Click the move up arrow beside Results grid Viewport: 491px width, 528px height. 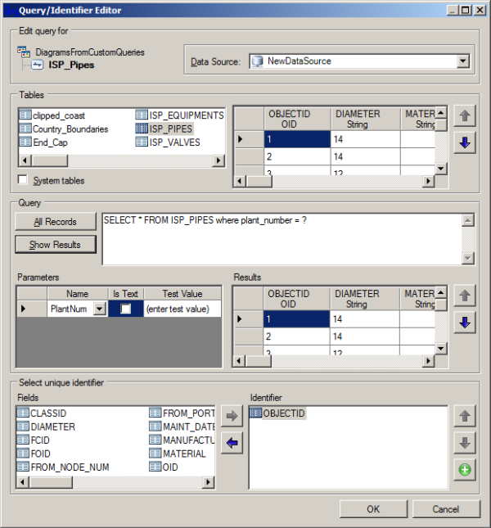[x=465, y=296]
